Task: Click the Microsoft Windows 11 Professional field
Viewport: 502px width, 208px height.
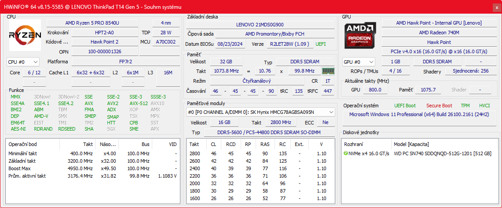Action: click(419, 118)
